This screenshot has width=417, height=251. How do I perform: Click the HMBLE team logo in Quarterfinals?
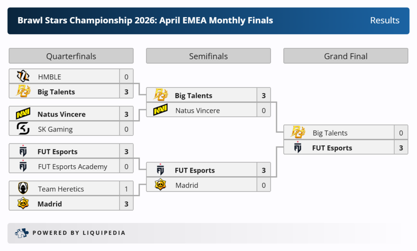[23, 76]
